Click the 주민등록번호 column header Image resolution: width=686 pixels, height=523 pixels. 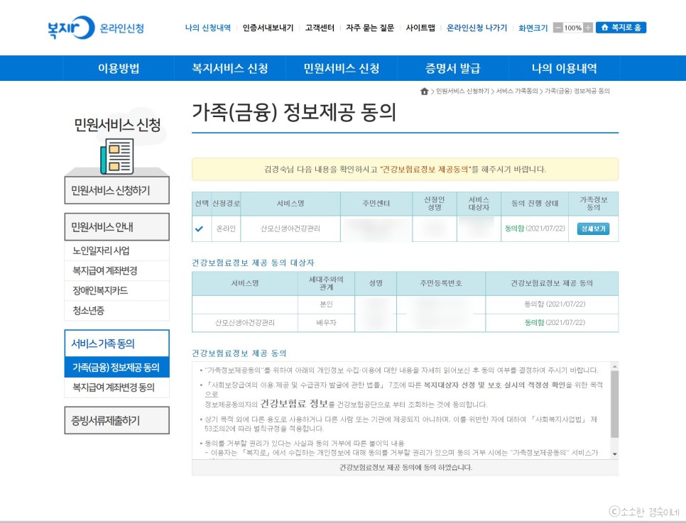click(x=441, y=283)
